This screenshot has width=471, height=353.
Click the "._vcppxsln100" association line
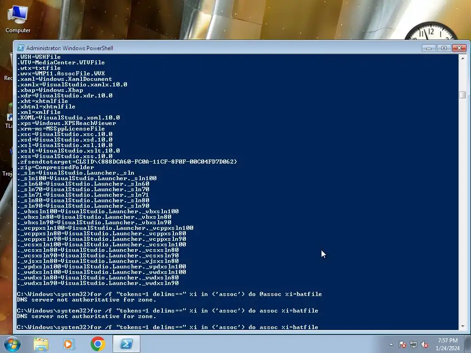(105, 228)
